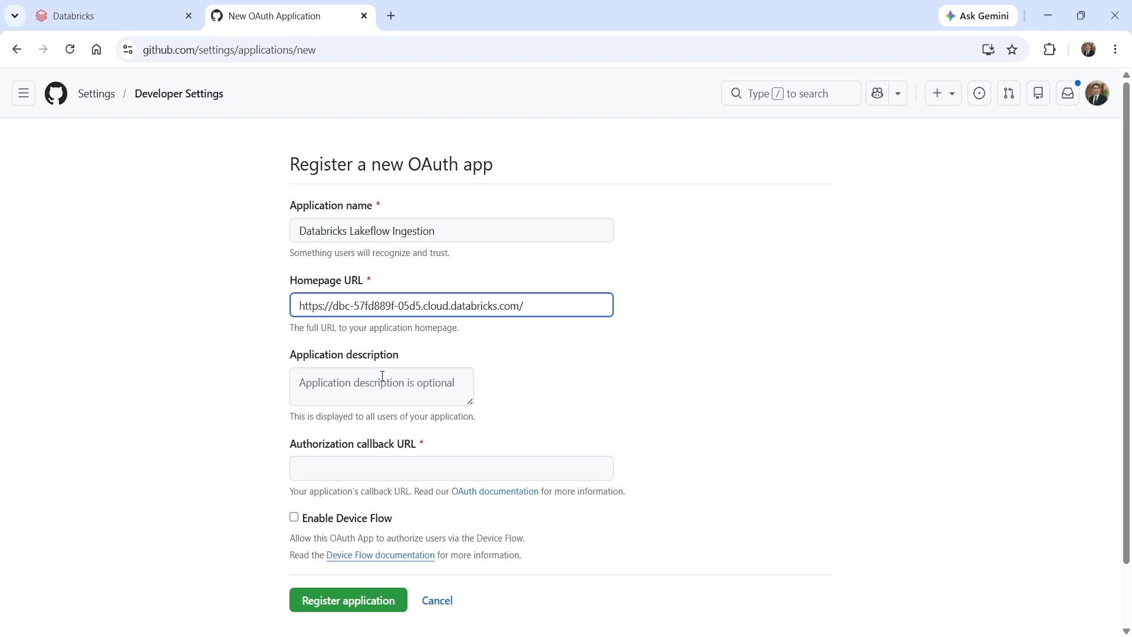Click the search magnifier field in header
The image size is (1132, 637).
[x=791, y=94]
